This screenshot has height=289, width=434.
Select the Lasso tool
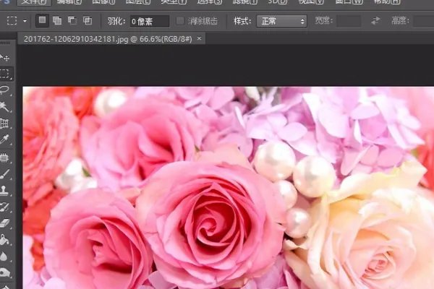[x=5, y=90]
